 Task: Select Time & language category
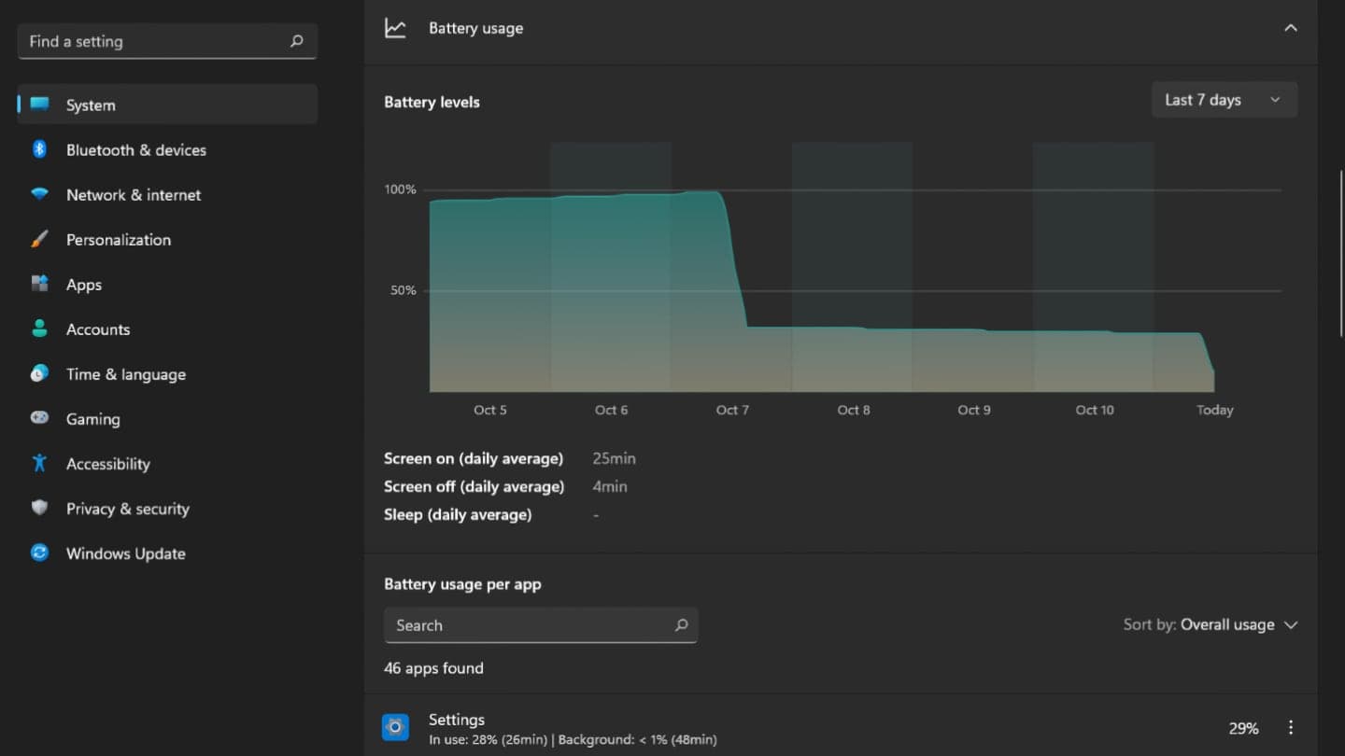tap(167, 373)
